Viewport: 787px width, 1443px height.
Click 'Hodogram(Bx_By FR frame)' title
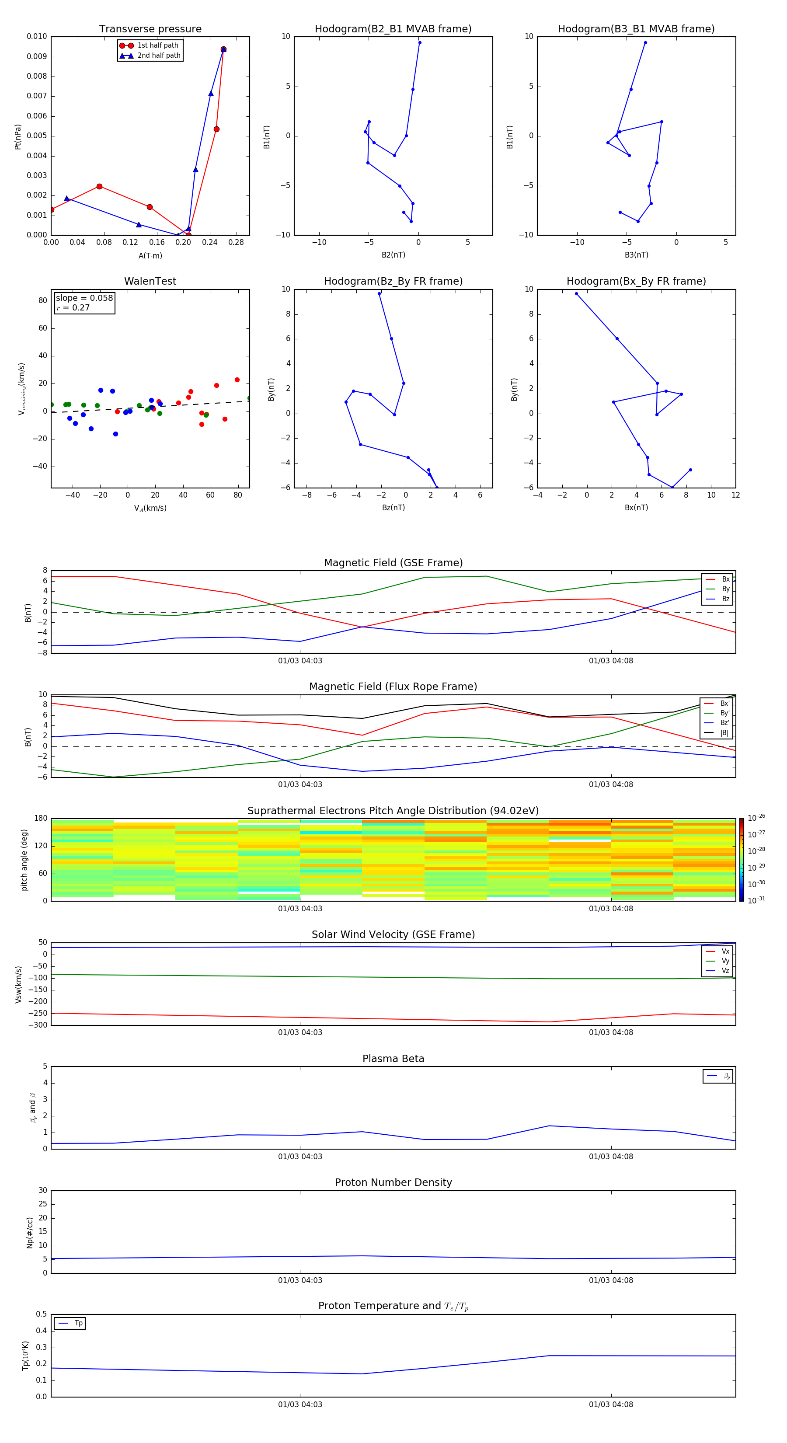pos(636,281)
